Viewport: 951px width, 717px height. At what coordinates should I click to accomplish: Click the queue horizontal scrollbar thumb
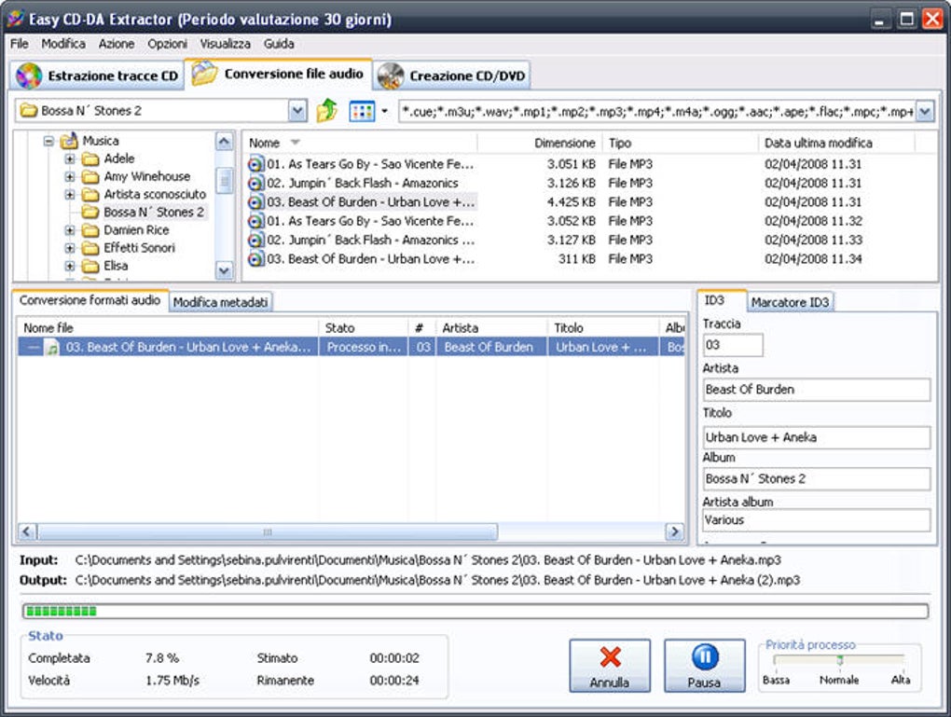point(268,532)
